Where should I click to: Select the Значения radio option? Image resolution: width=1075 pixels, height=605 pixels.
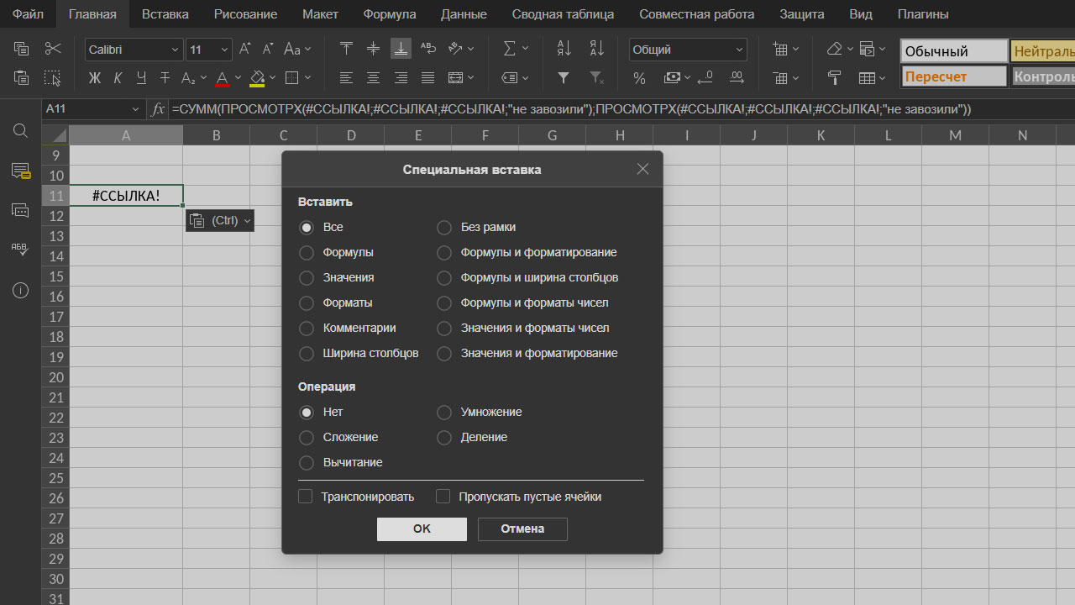click(x=307, y=278)
